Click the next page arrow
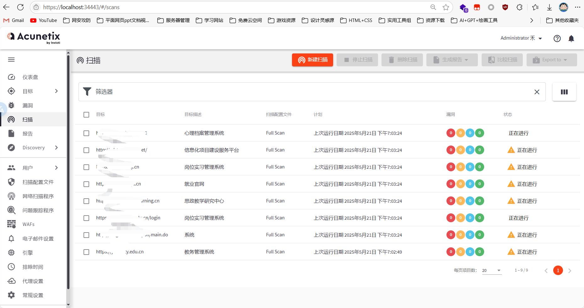The width and height of the screenshot is (584, 308). point(570,271)
